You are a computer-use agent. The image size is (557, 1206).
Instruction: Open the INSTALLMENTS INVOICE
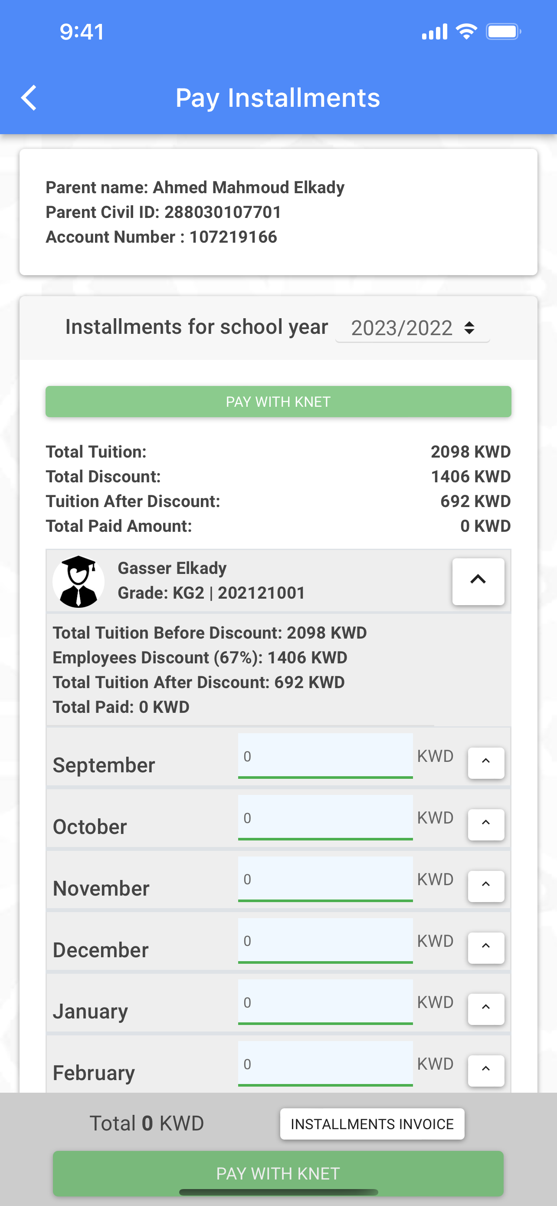click(372, 1124)
